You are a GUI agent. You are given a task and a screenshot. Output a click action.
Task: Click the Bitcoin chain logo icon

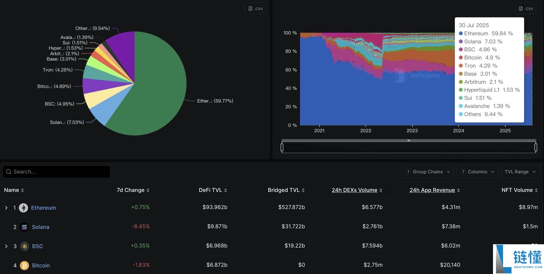click(24, 266)
